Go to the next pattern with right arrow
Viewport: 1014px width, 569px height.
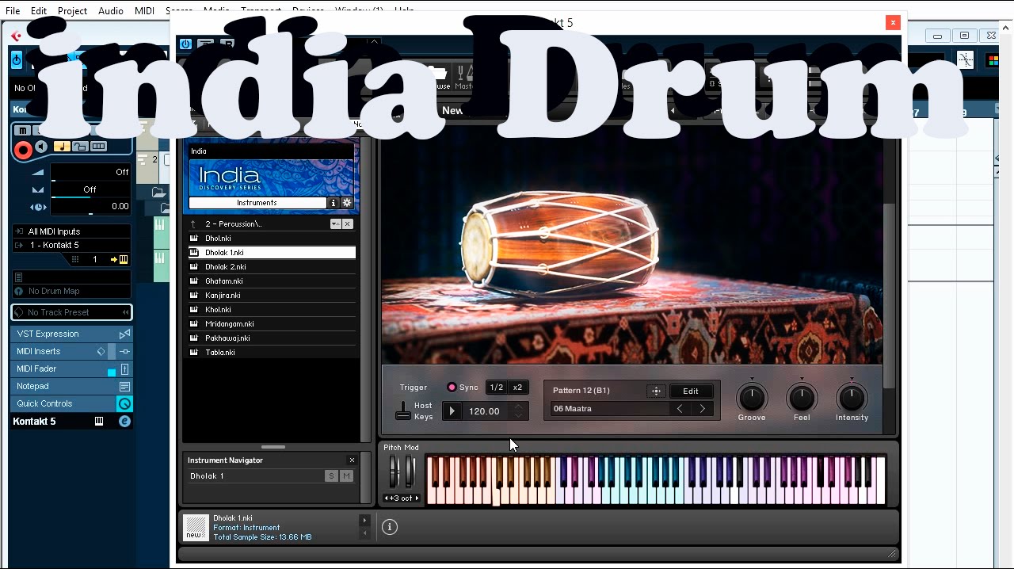pos(702,409)
